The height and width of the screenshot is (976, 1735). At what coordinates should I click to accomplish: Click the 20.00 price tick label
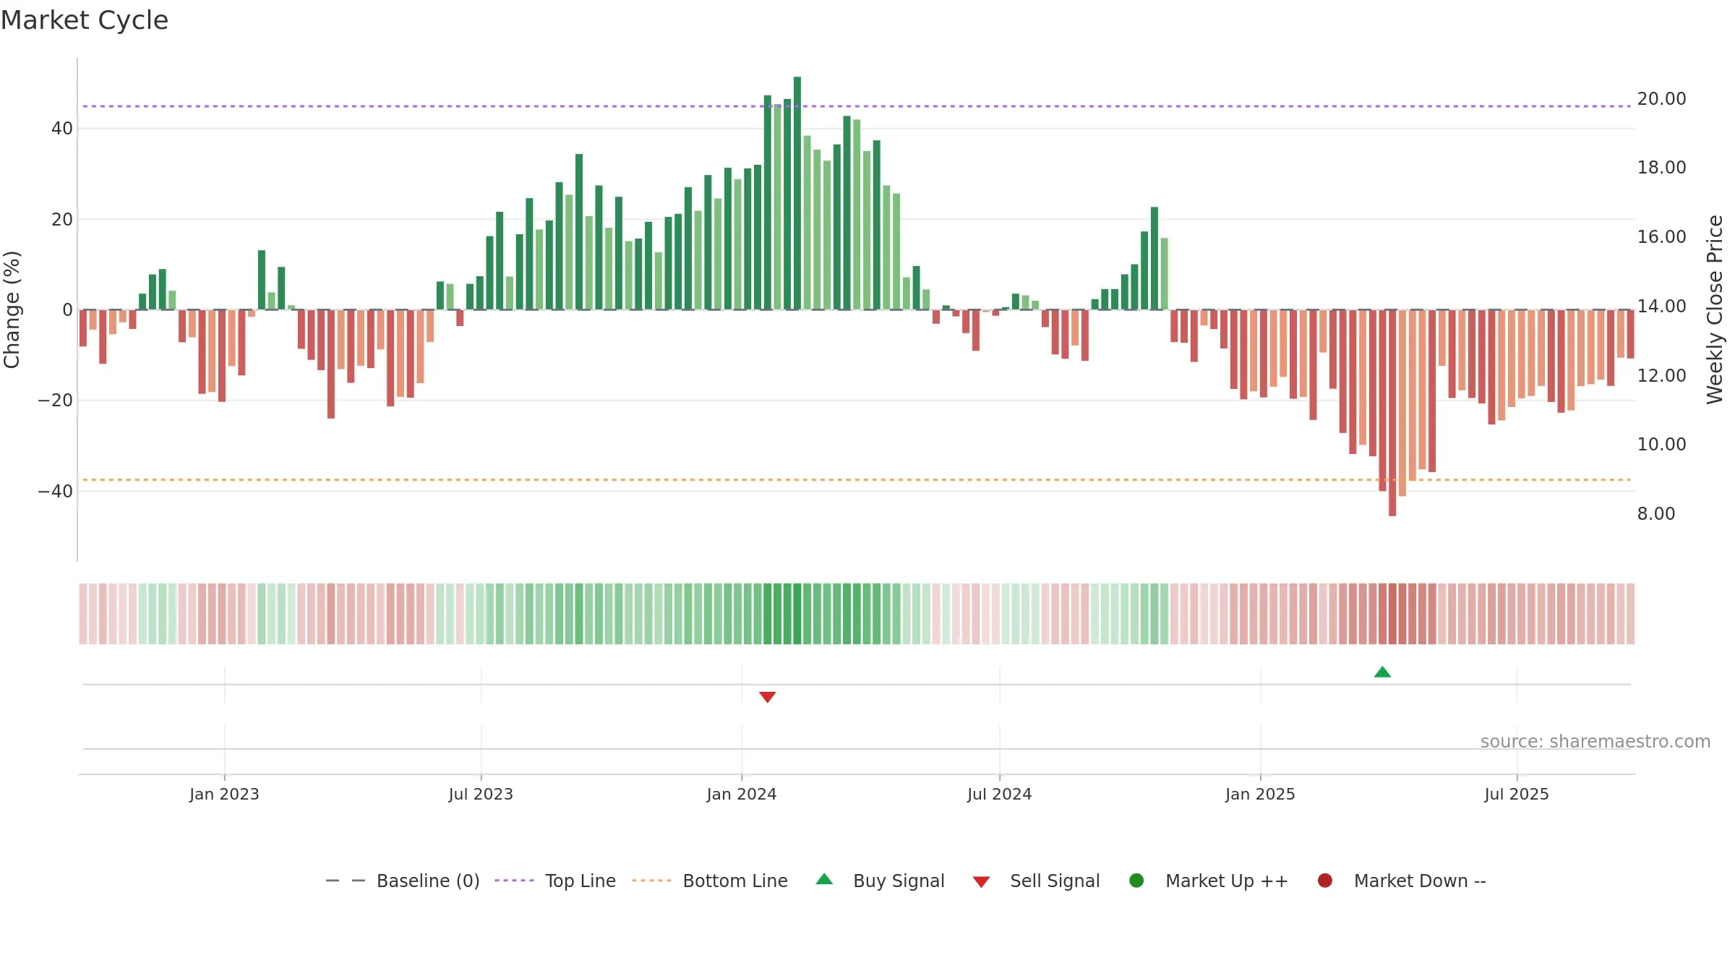click(x=1661, y=99)
